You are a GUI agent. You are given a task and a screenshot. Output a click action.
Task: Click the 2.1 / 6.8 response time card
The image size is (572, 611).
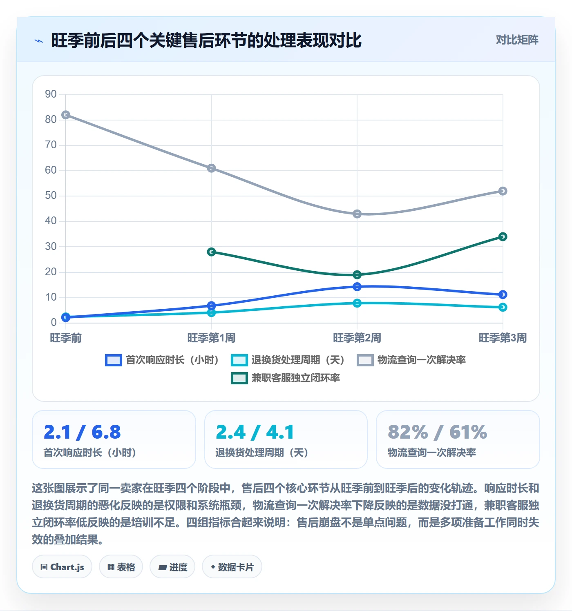click(x=114, y=439)
